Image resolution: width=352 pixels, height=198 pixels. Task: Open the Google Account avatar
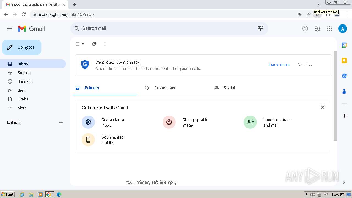[342, 29]
